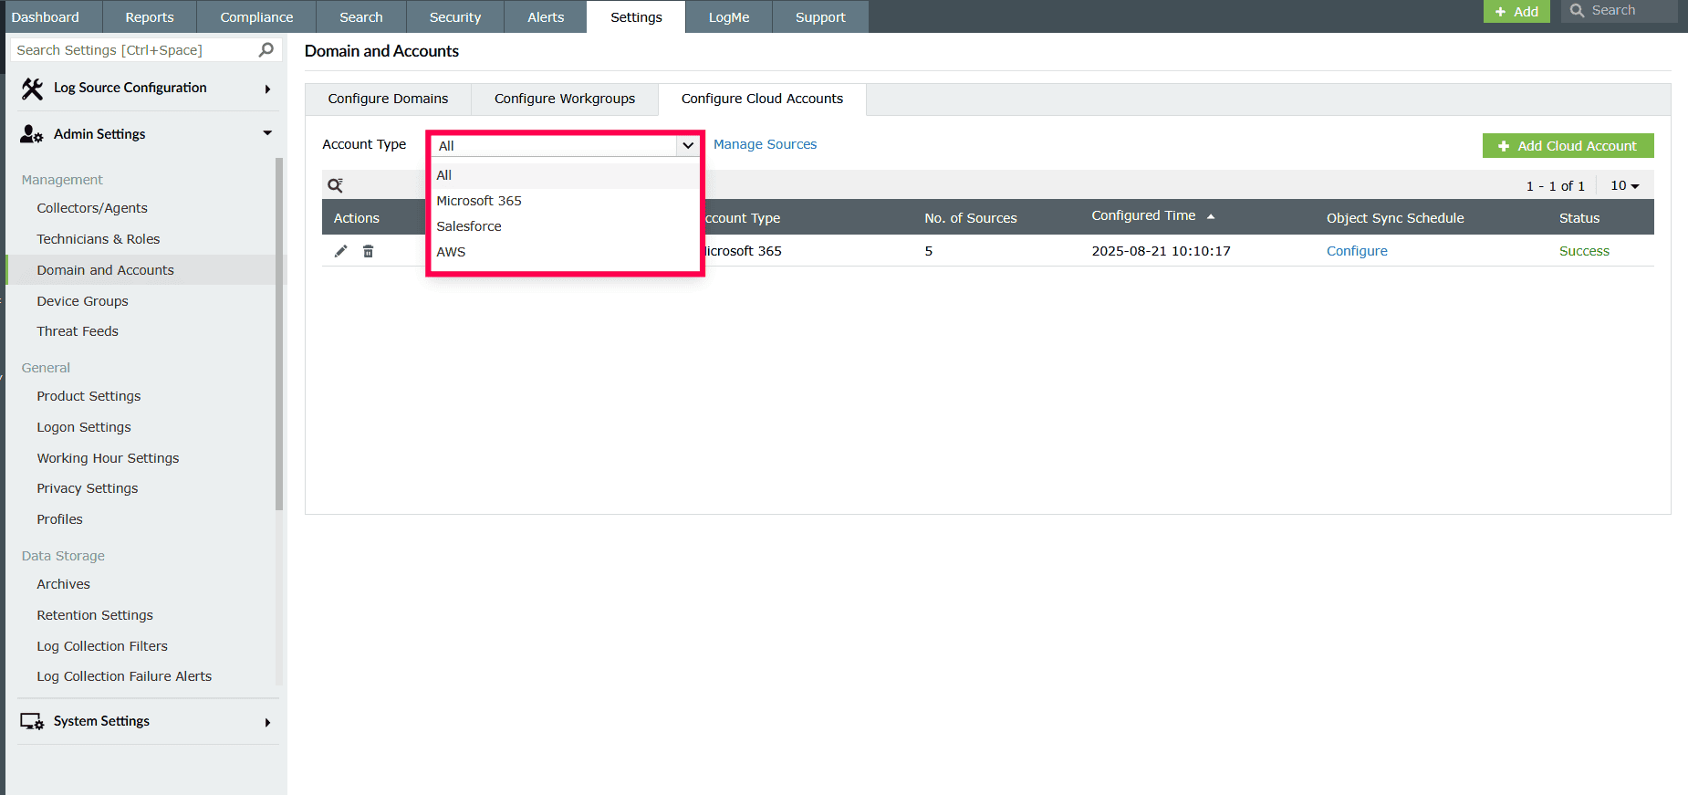
Task: Click the table search icon above Actions column
Action: coord(336,185)
